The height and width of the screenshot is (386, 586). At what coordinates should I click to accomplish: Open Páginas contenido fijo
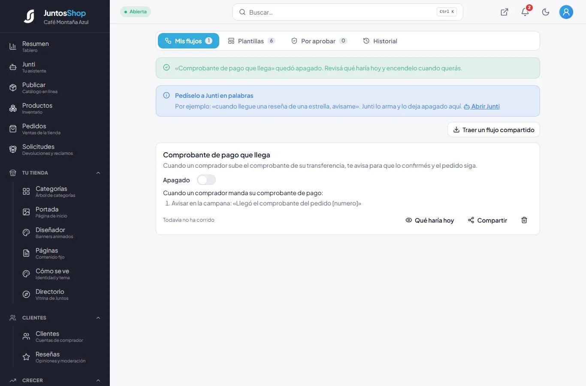(61, 253)
